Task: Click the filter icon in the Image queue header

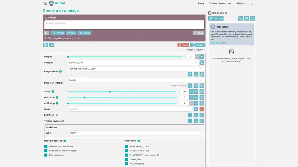Action: click(241, 19)
